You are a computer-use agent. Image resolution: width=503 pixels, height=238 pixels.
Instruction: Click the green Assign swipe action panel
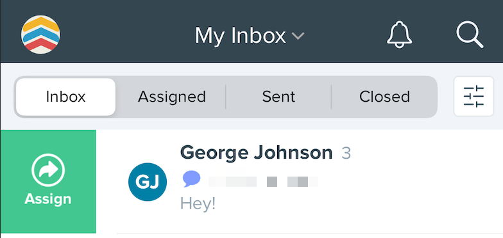pos(48,182)
